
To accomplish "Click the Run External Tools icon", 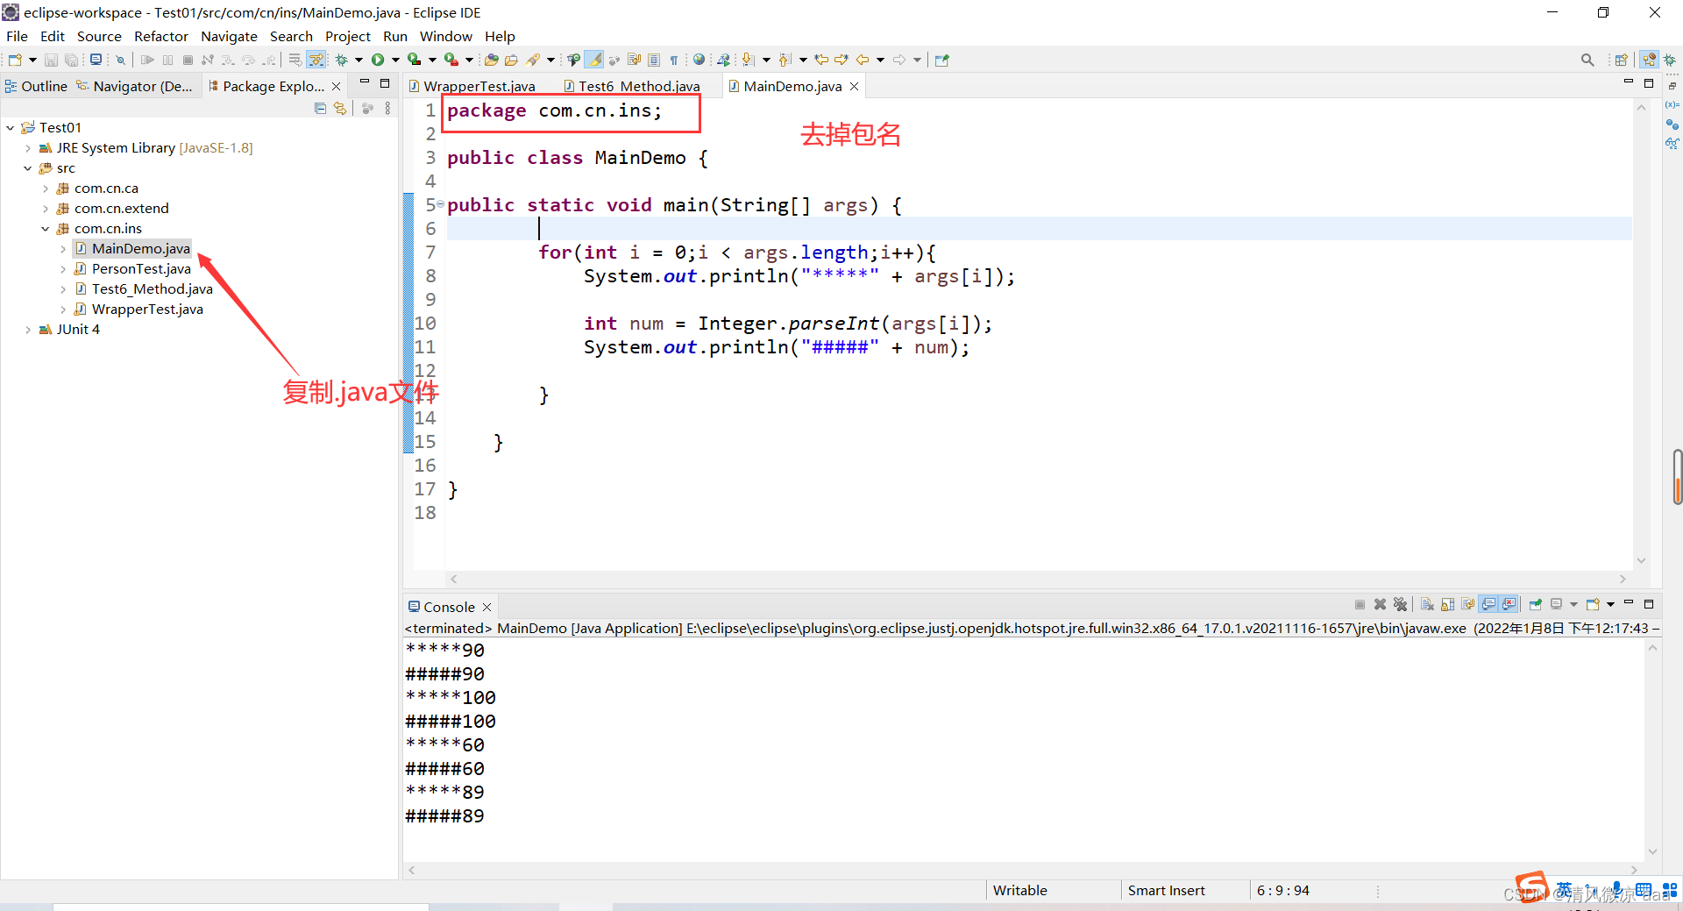I will [451, 60].
